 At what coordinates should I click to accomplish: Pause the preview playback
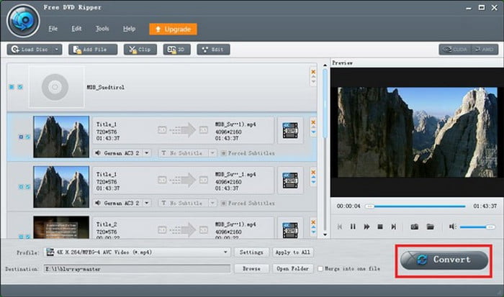pos(353,227)
